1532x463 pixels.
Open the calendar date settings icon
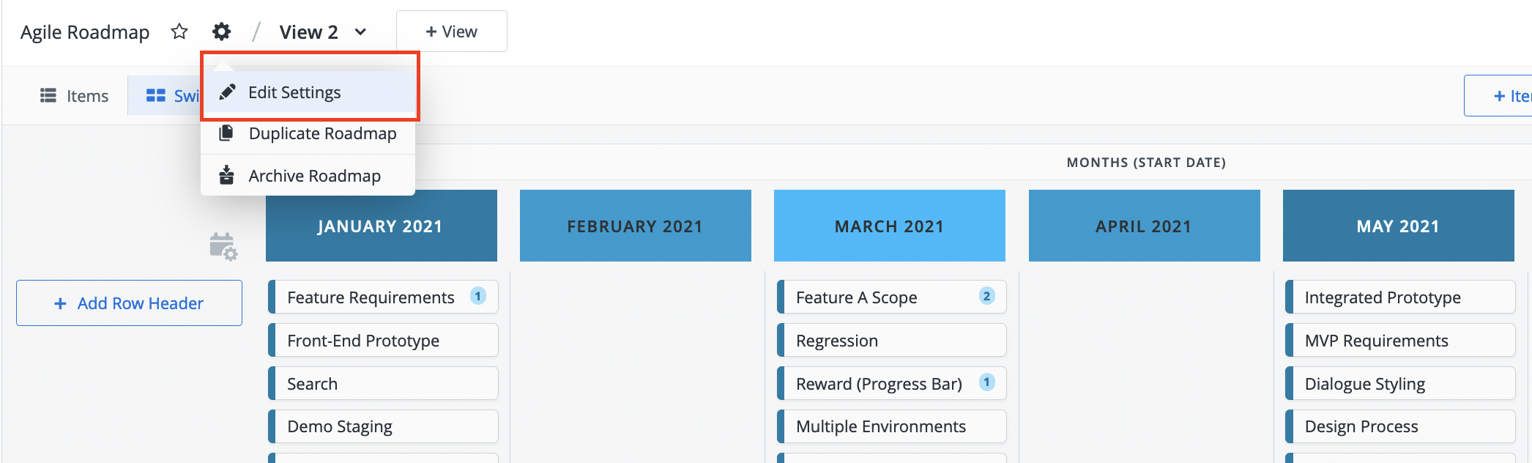pyautogui.click(x=223, y=247)
